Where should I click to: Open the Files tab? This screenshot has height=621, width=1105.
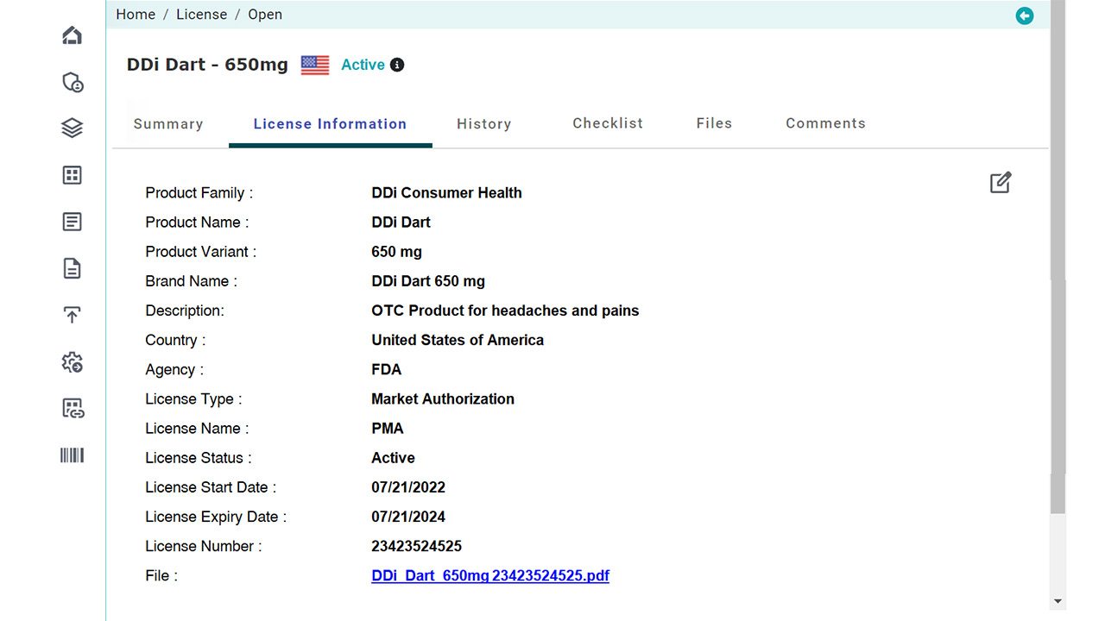pos(714,123)
